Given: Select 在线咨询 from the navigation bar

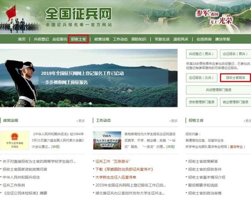Looking at the screenshot, I should 204,39.
